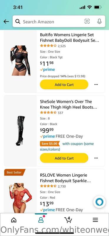Open the shopping cart icon

[68, 220]
